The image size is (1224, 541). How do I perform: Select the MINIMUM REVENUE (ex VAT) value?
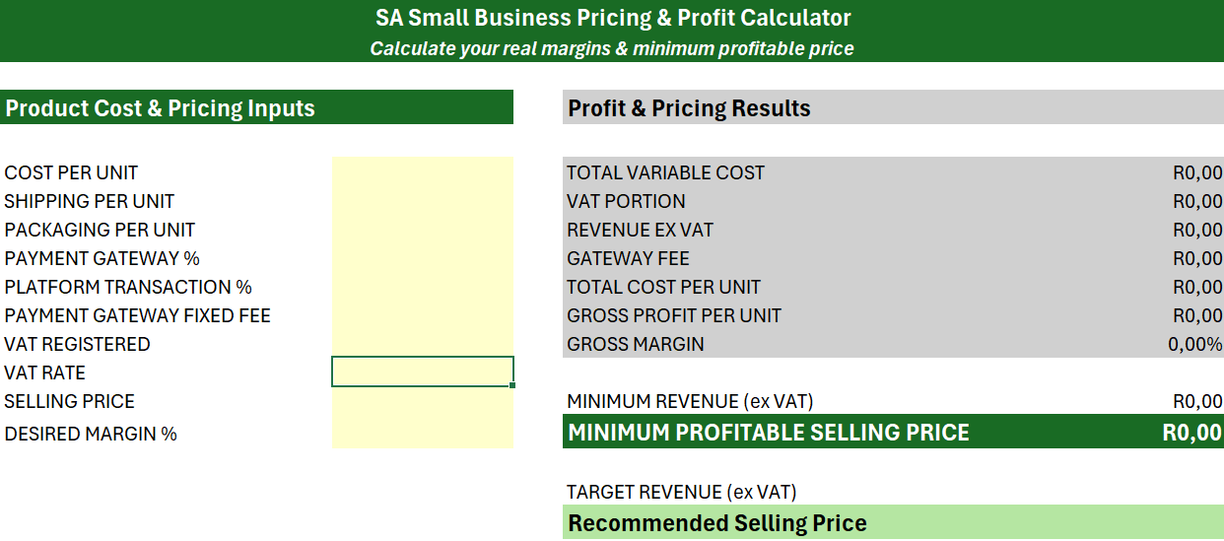coord(1196,401)
